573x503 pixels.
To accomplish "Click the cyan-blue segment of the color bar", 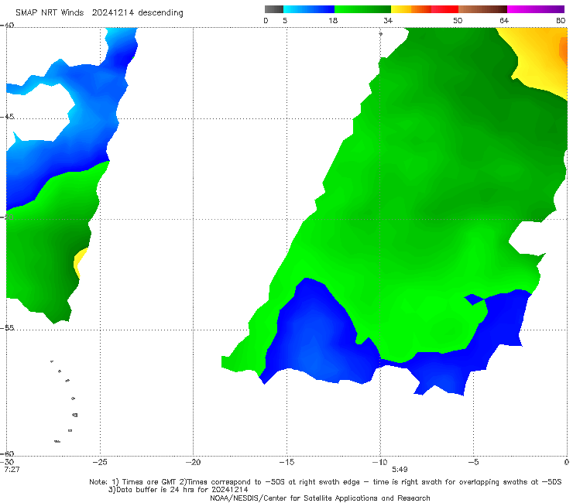I will tap(309, 9).
